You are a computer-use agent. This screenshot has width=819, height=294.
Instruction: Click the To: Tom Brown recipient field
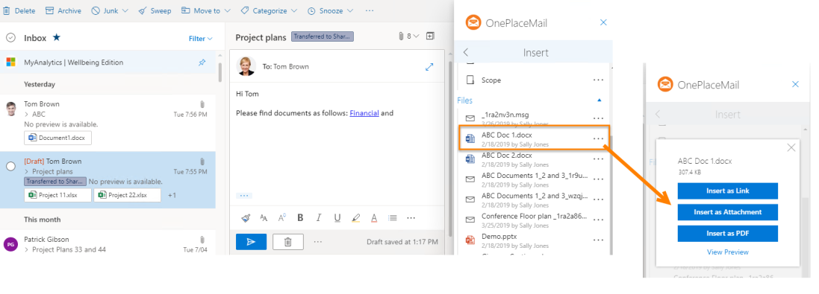click(x=285, y=66)
